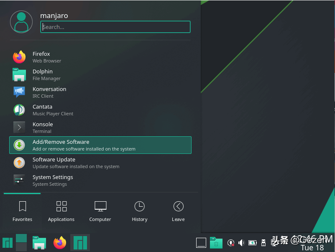Click the Manjaro launcher button in the taskbar
The width and height of the screenshot is (335, 252).
click(8, 243)
